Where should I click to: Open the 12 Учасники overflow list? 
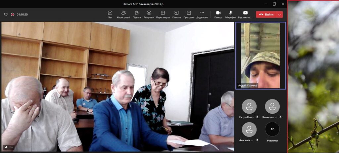coord(272,130)
